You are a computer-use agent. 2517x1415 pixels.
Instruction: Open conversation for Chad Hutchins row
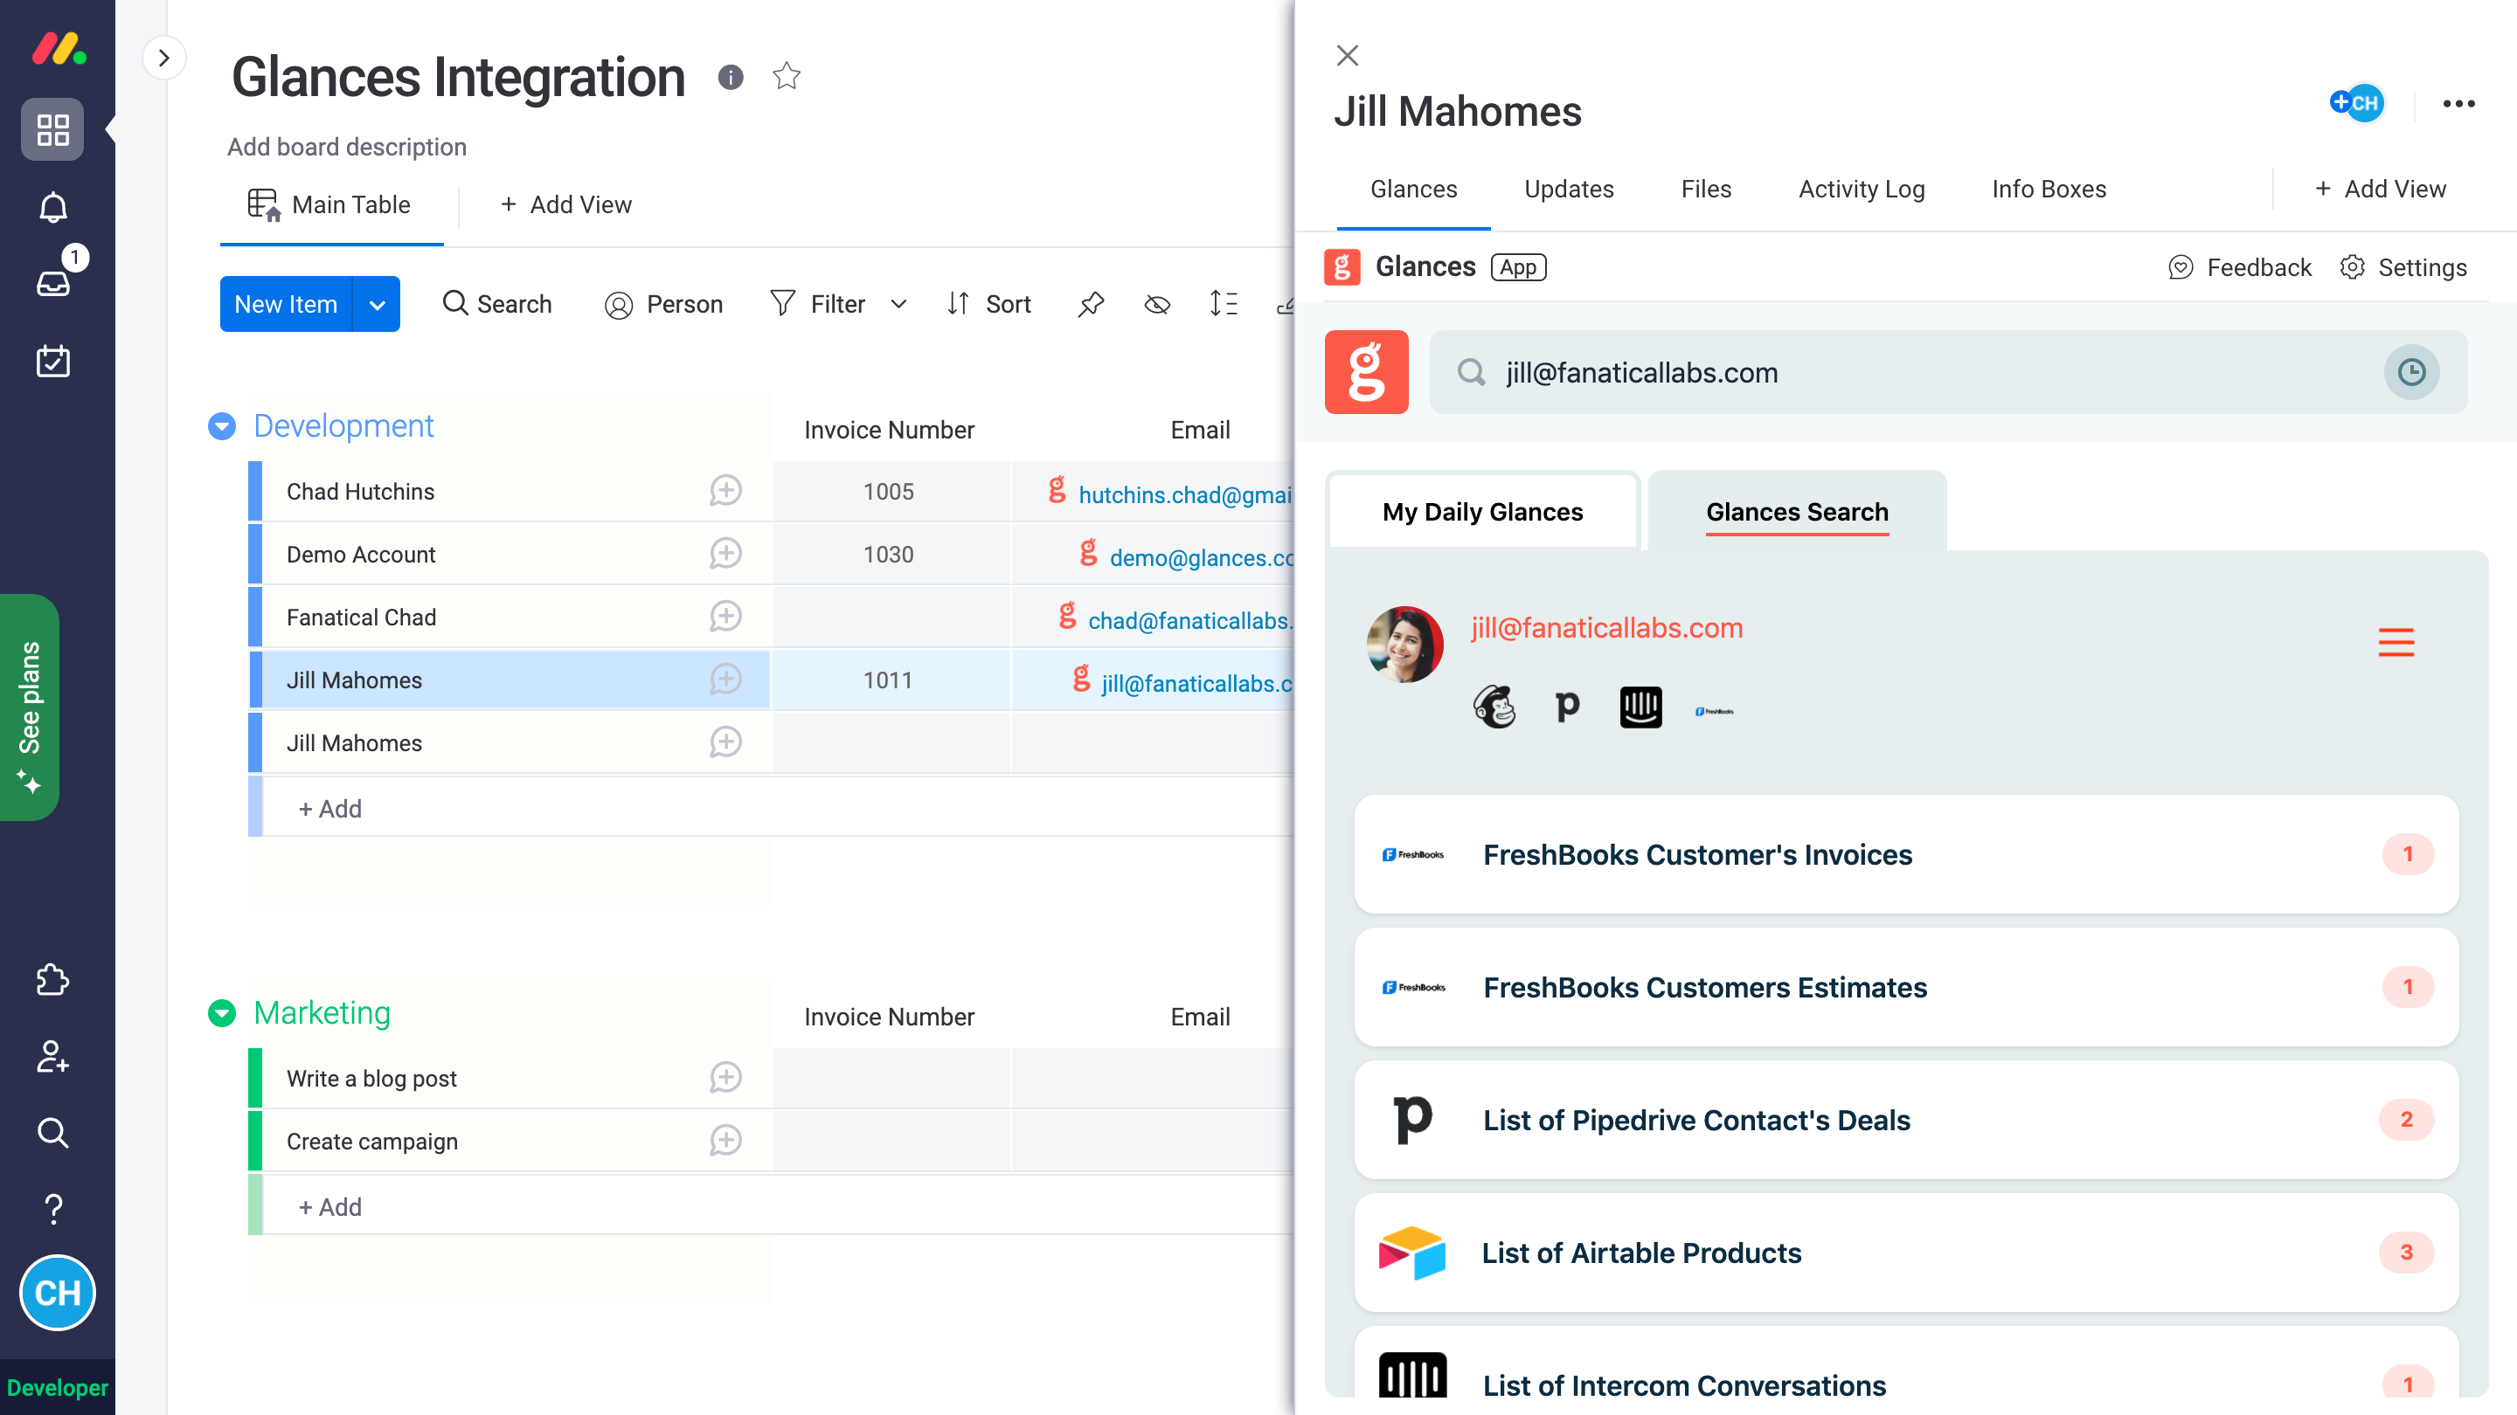[725, 490]
